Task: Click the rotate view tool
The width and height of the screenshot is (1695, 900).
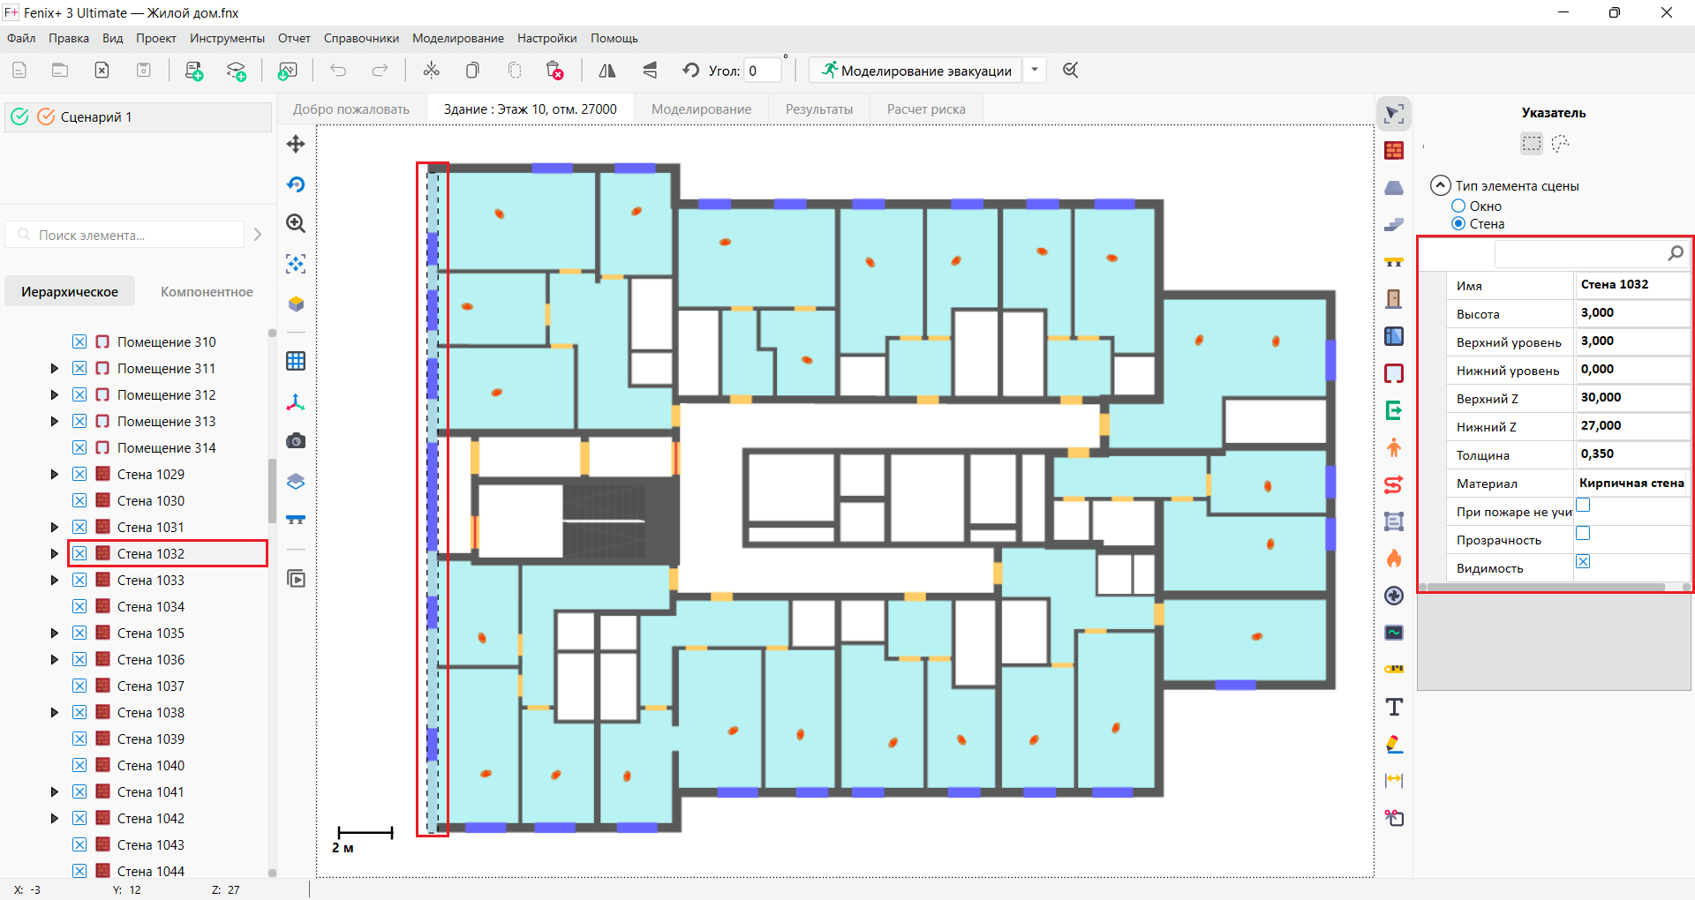Action: 296,184
